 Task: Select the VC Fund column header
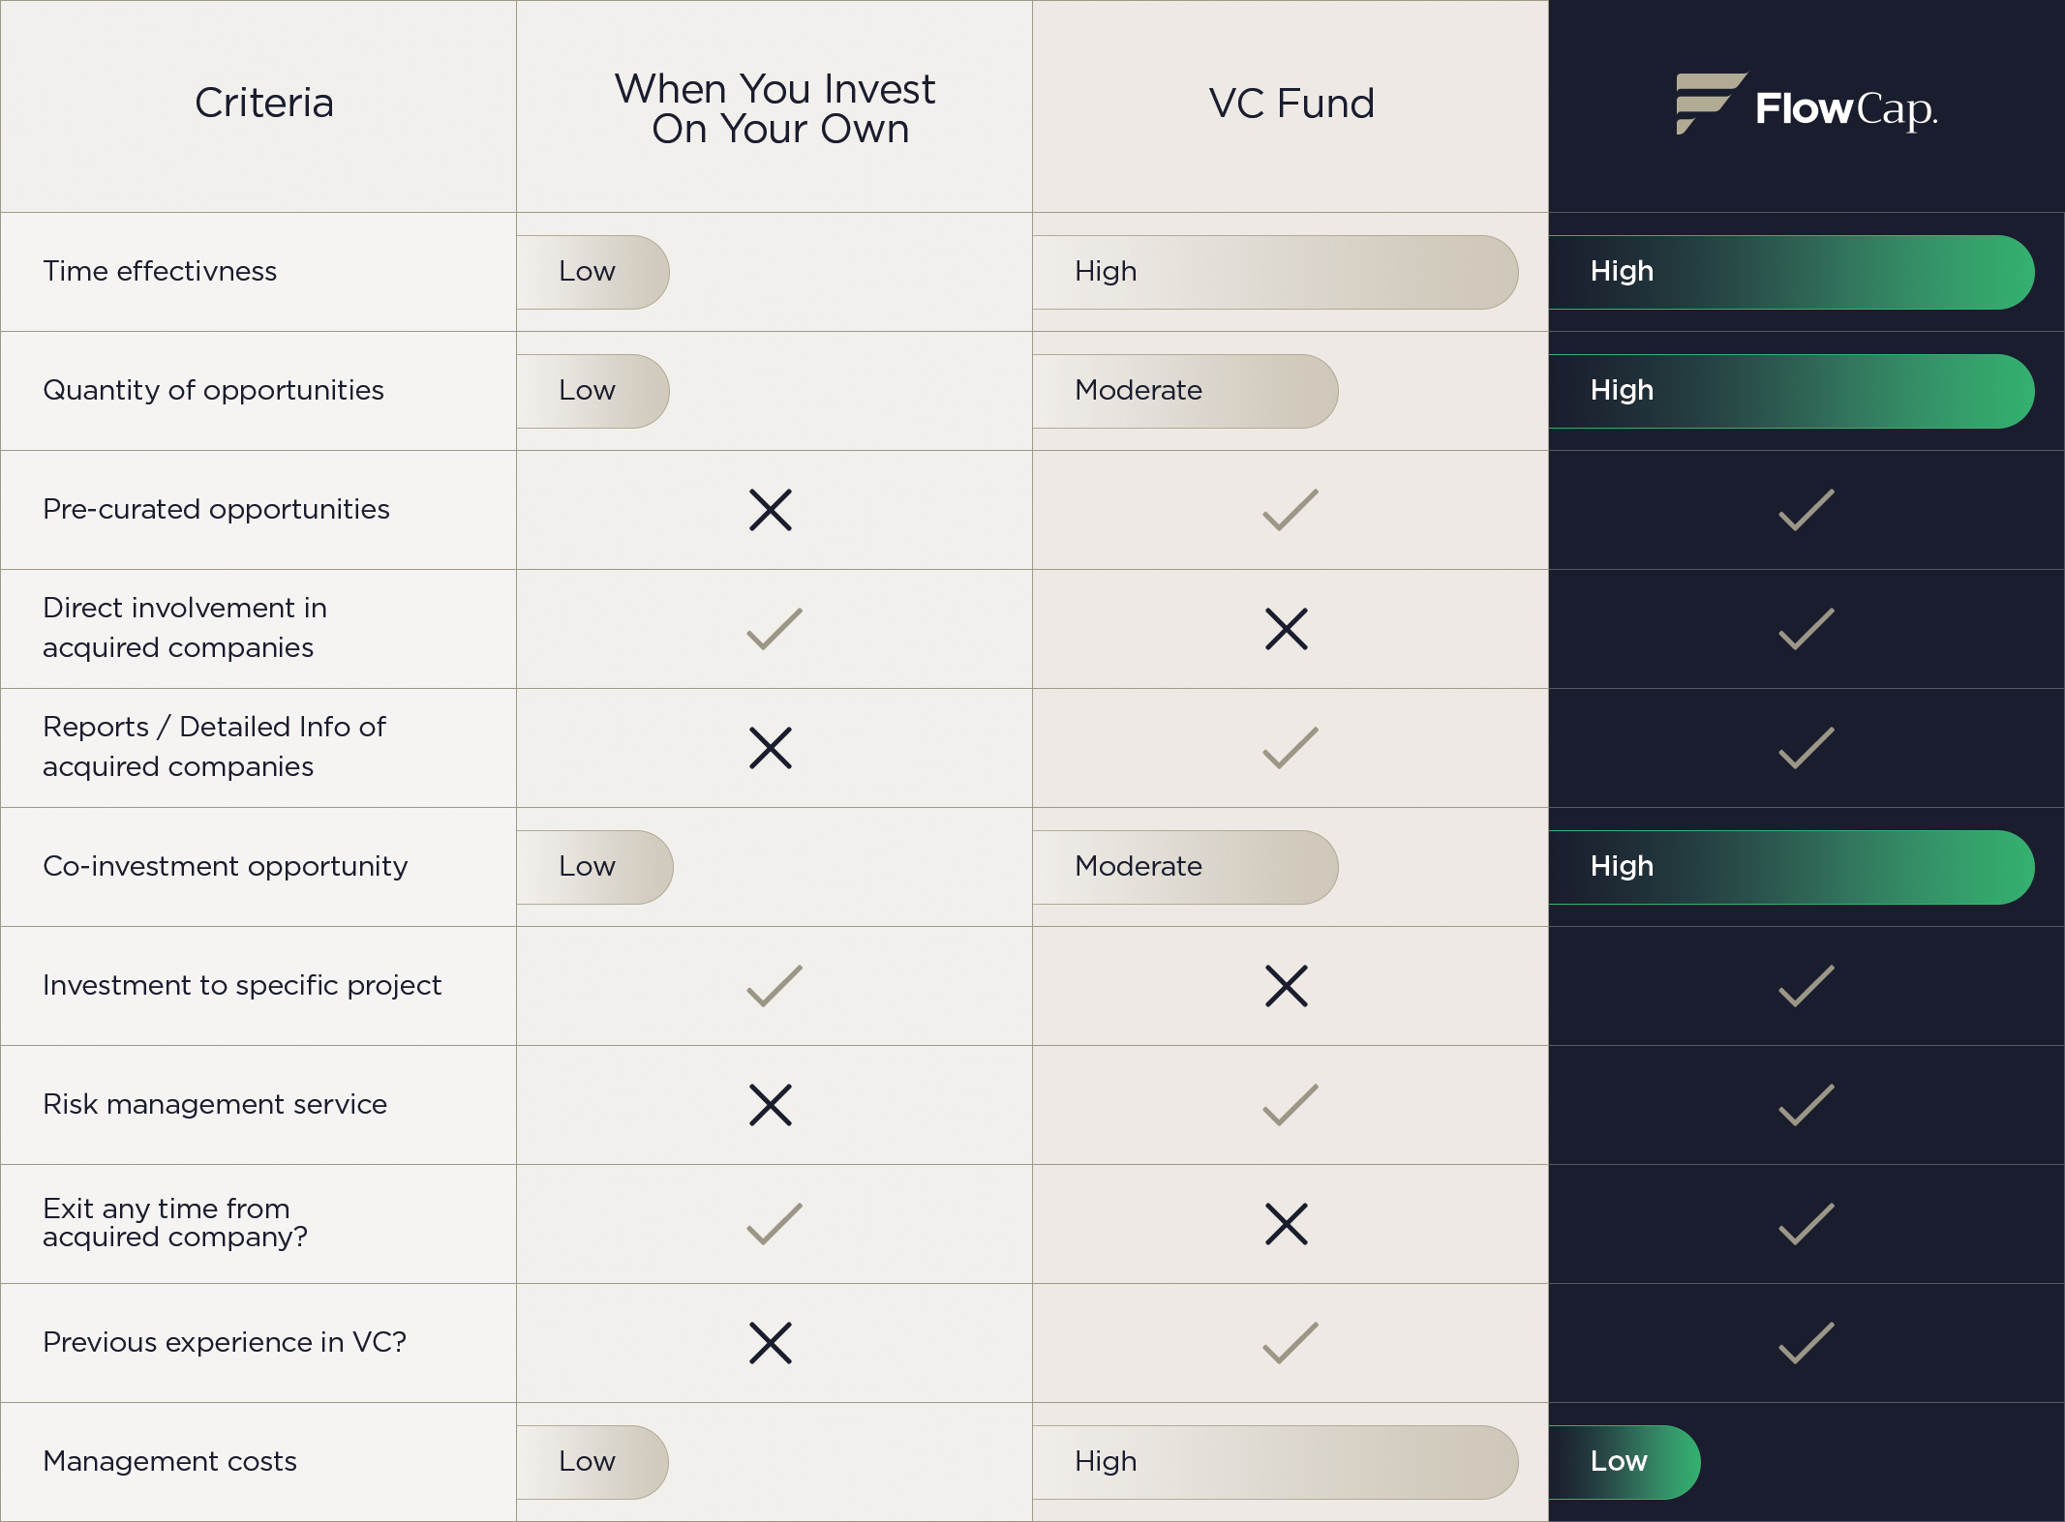[1291, 104]
